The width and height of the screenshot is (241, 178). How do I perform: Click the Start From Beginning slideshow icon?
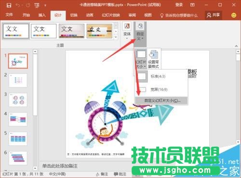click(37, 5)
